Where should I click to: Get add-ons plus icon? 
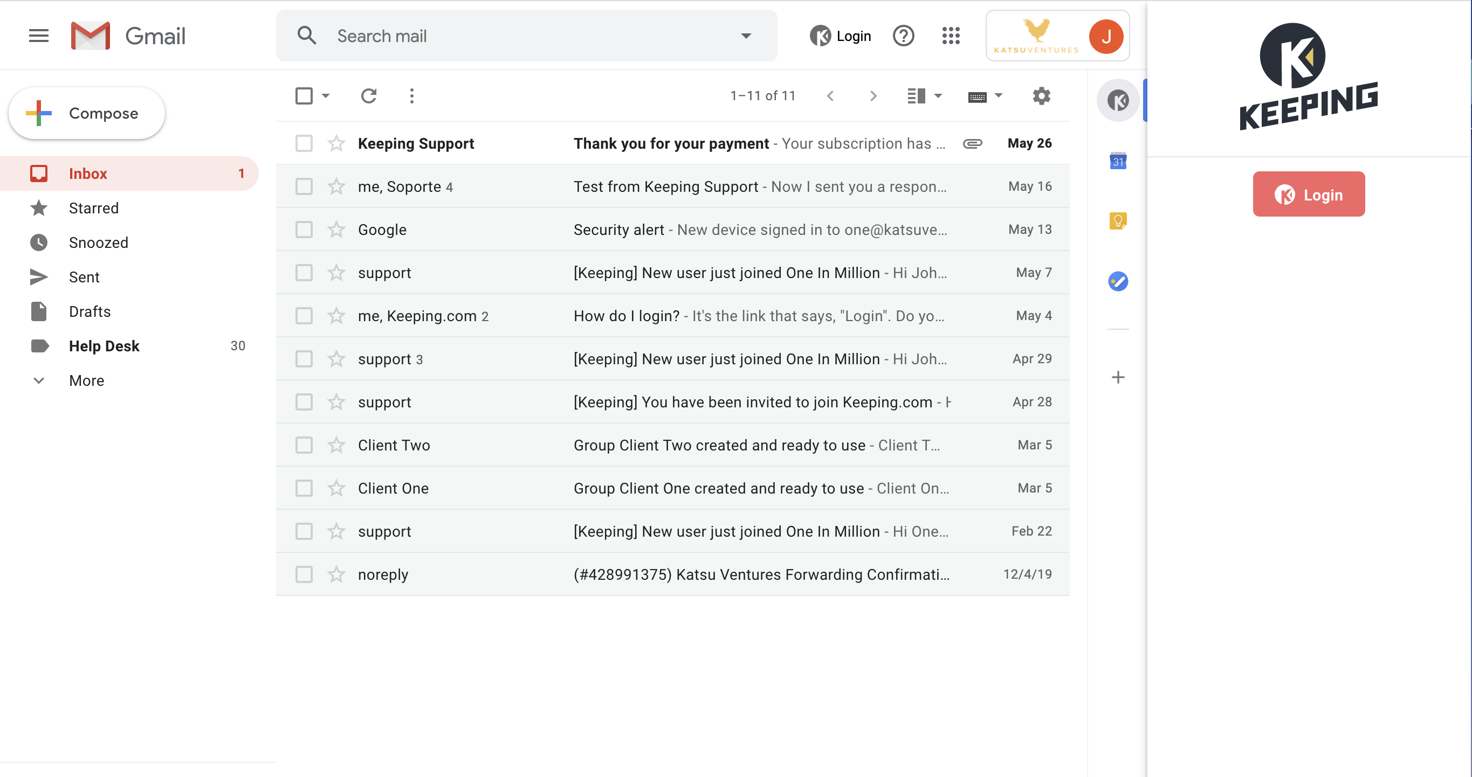[1118, 377]
